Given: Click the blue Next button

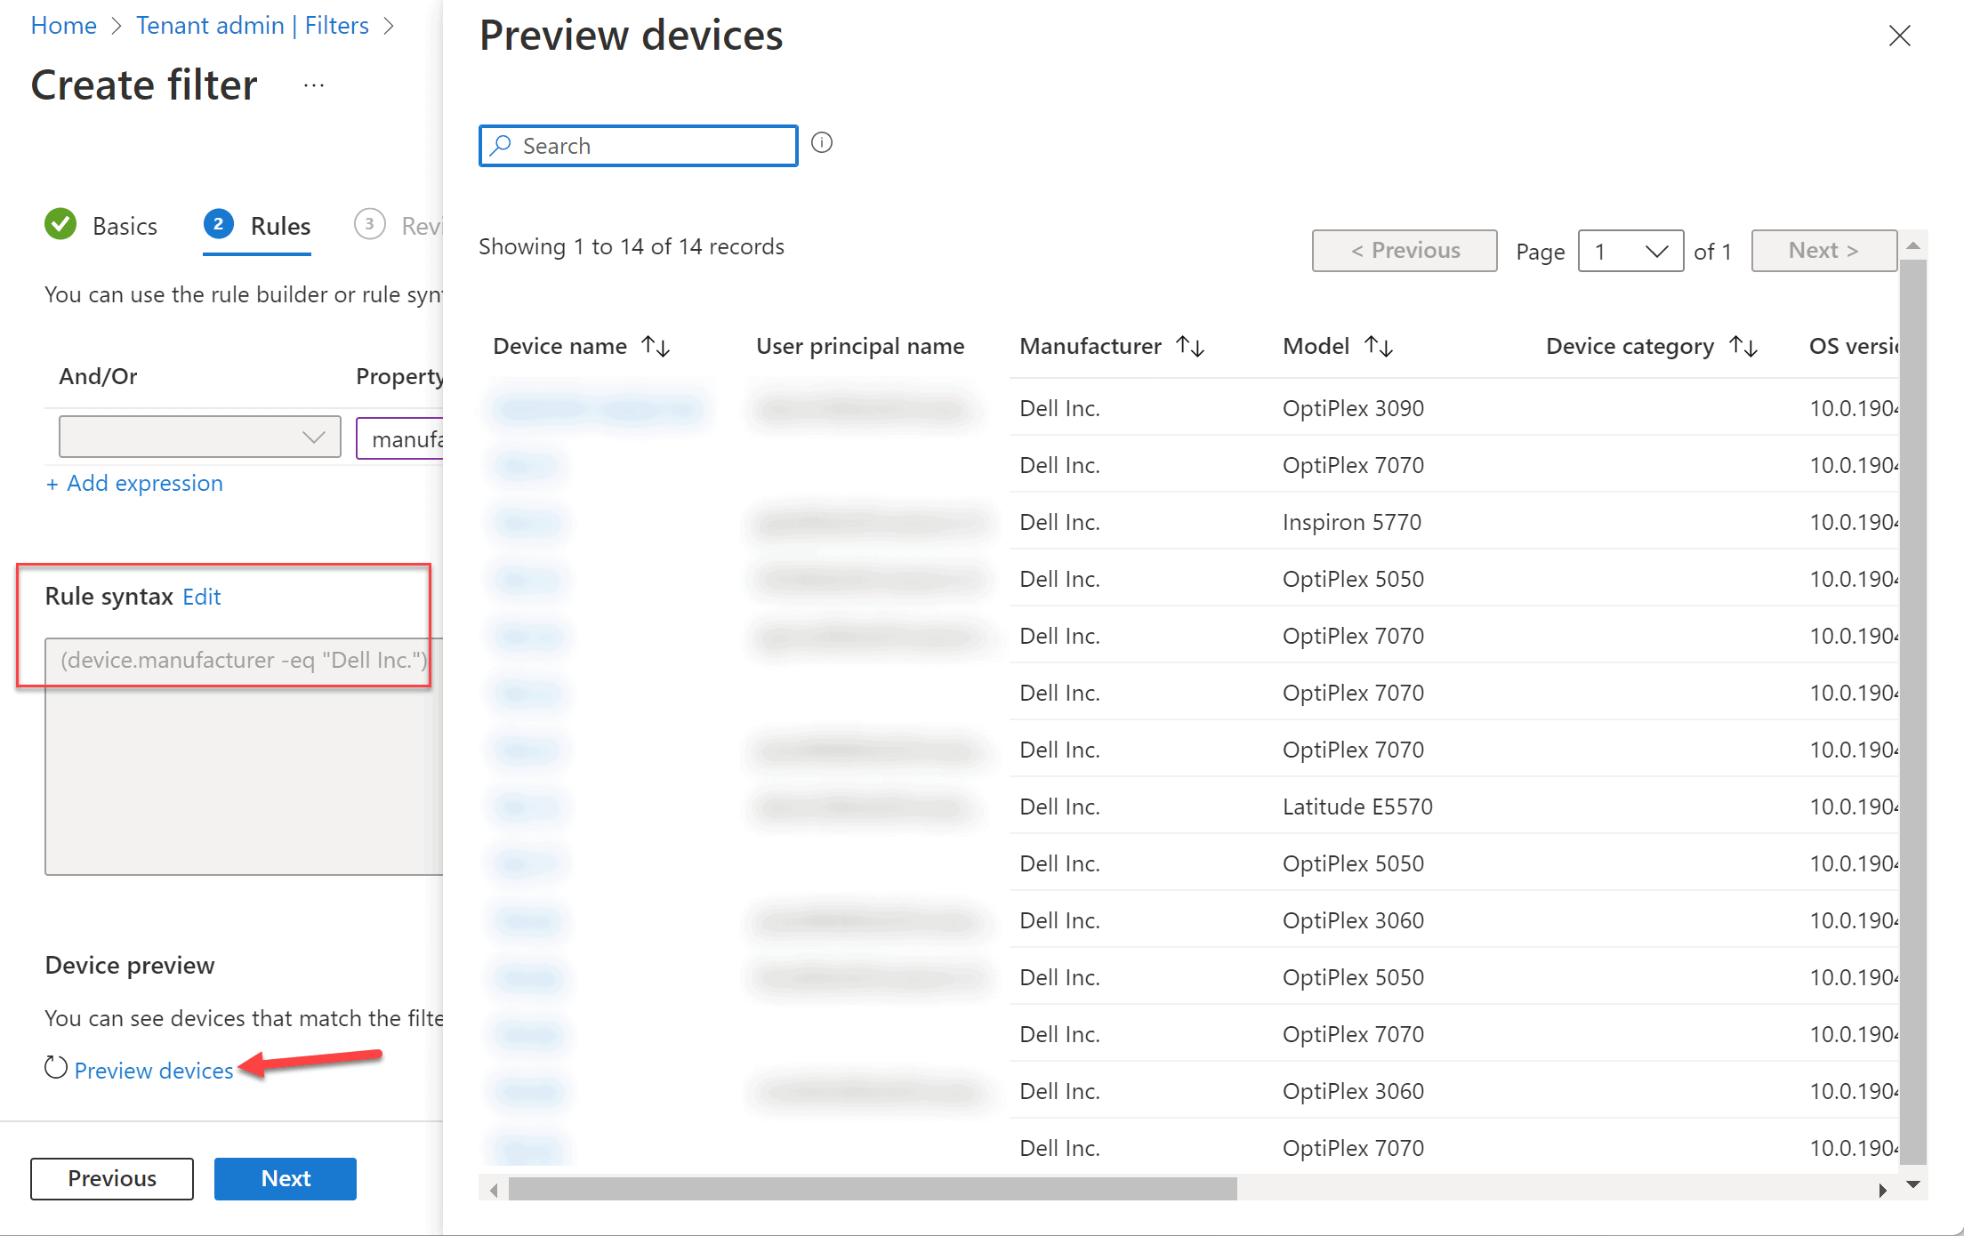Looking at the screenshot, I should pyautogui.click(x=285, y=1178).
